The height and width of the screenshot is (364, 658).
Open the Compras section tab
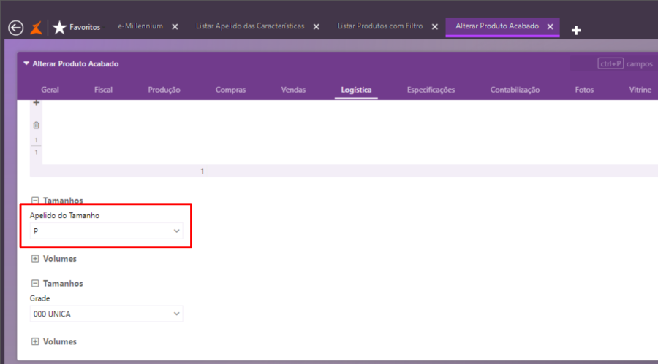230,90
